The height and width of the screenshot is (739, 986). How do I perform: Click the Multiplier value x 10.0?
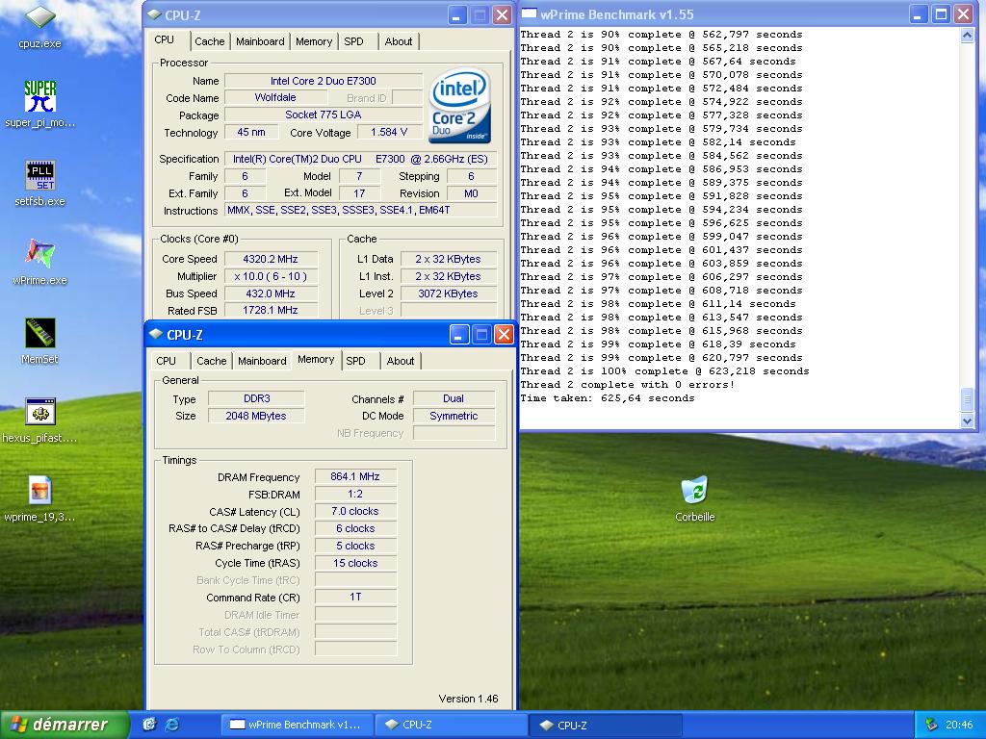coord(271,276)
